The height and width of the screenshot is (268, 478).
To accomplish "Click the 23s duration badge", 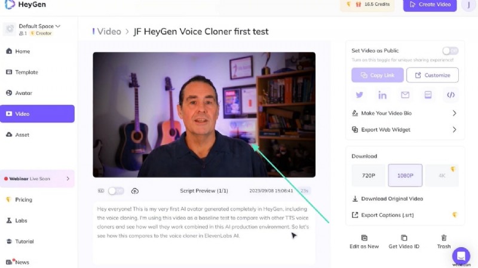I will [x=304, y=191].
